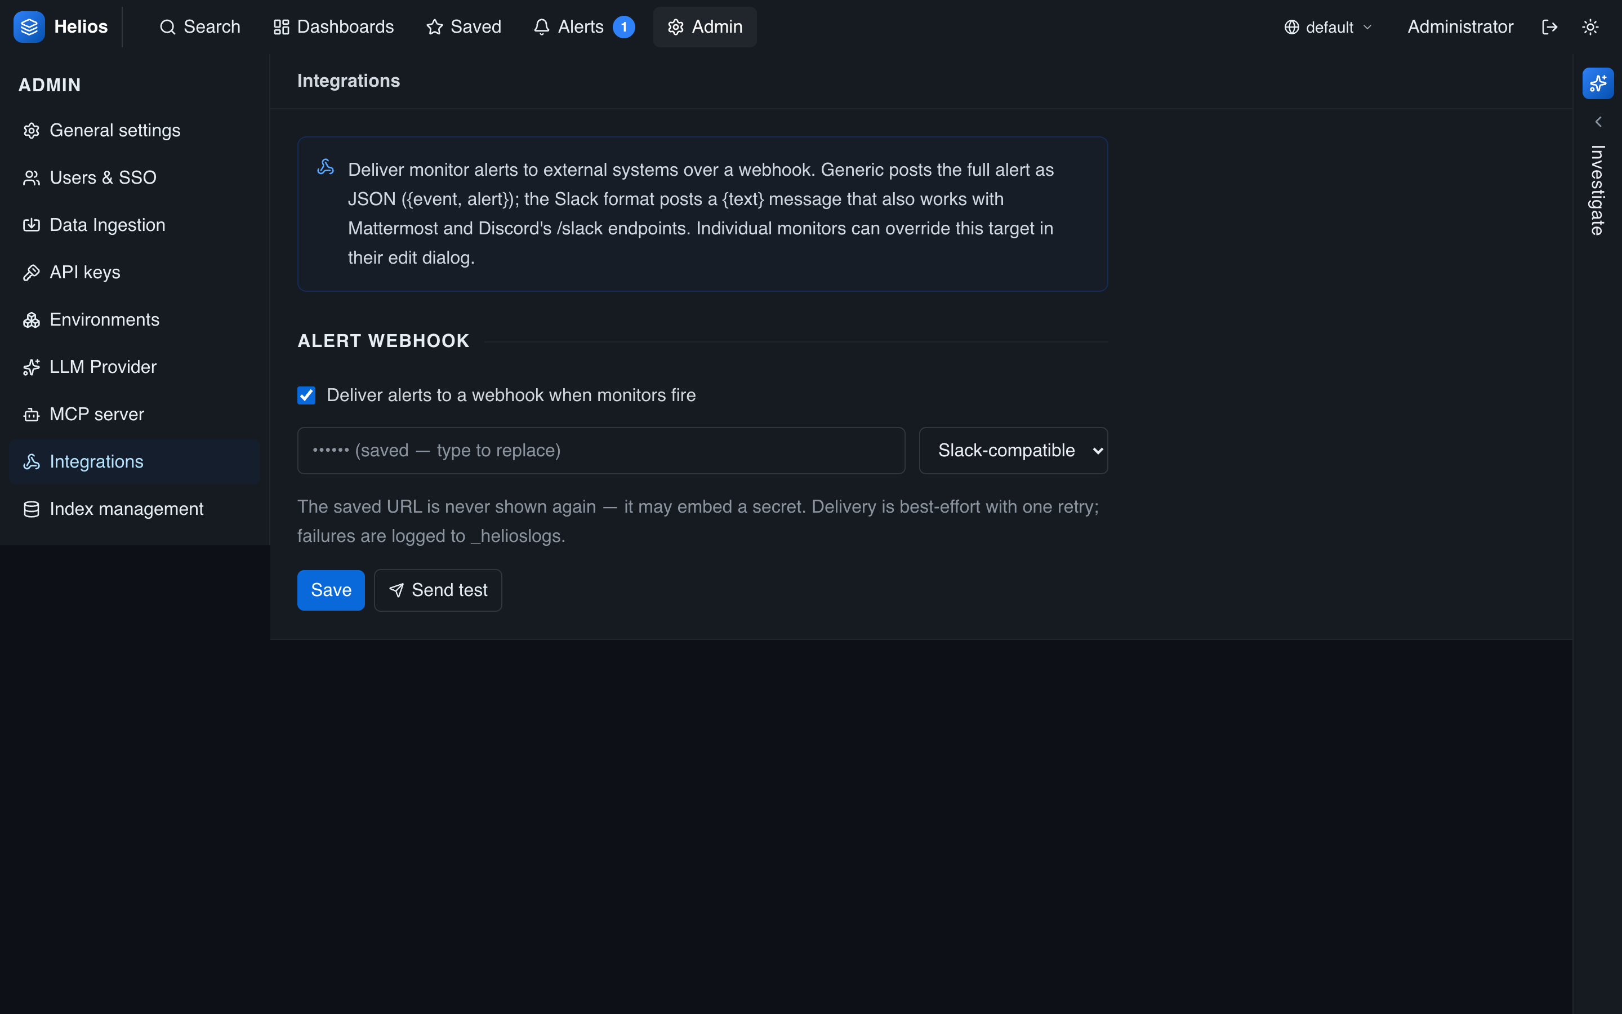Viewport: 1622px width, 1014px height.
Task: Click the webhook URL input field
Action: tap(600, 451)
